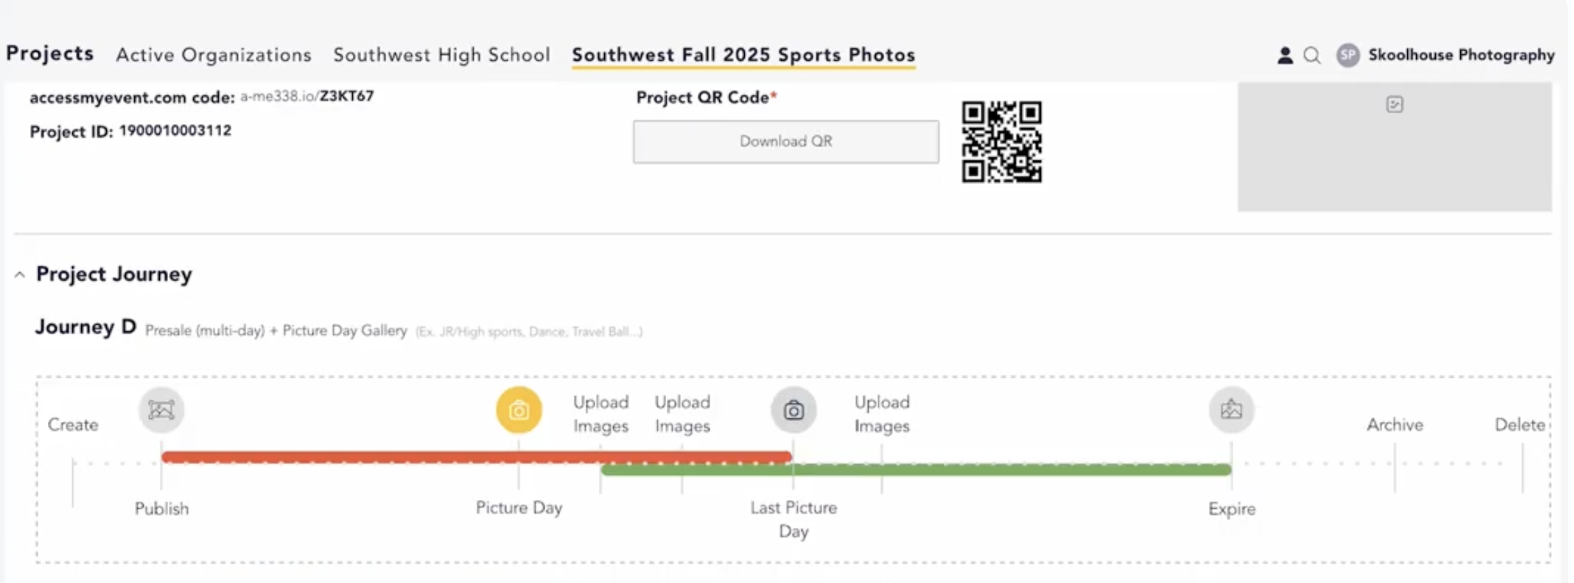Viewport: 1574px width, 583px height.
Task: Open the Projects menu
Action: pyautogui.click(x=49, y=54)
